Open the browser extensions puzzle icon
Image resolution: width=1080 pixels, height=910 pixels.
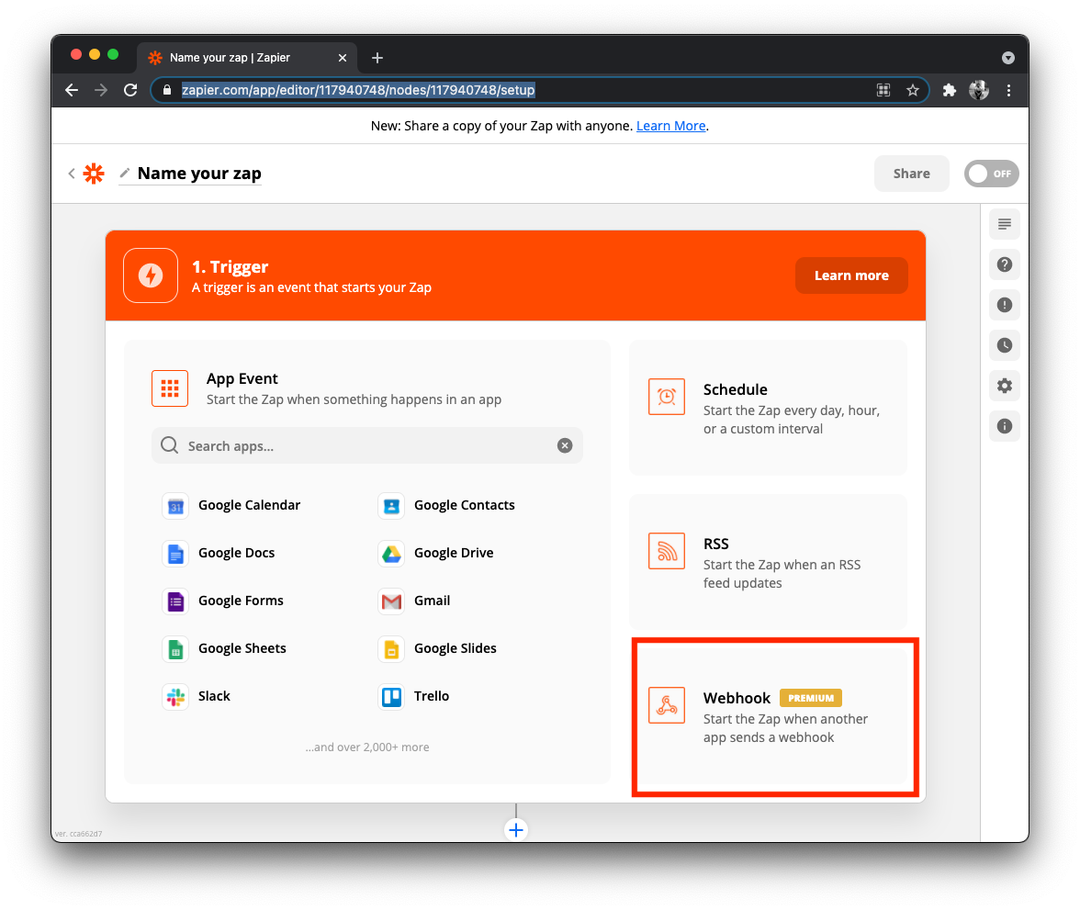(x=950, y=90)
